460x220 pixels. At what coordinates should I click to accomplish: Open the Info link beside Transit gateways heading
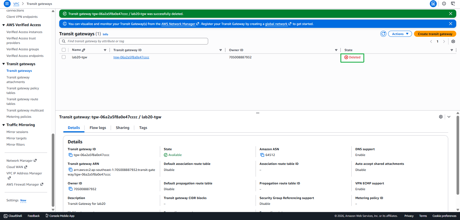click(106, 34)
